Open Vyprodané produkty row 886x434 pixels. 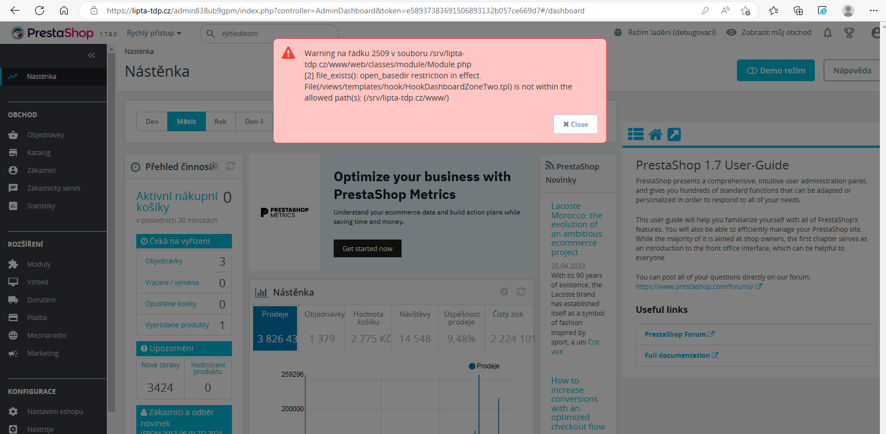[x=184, y=325]
